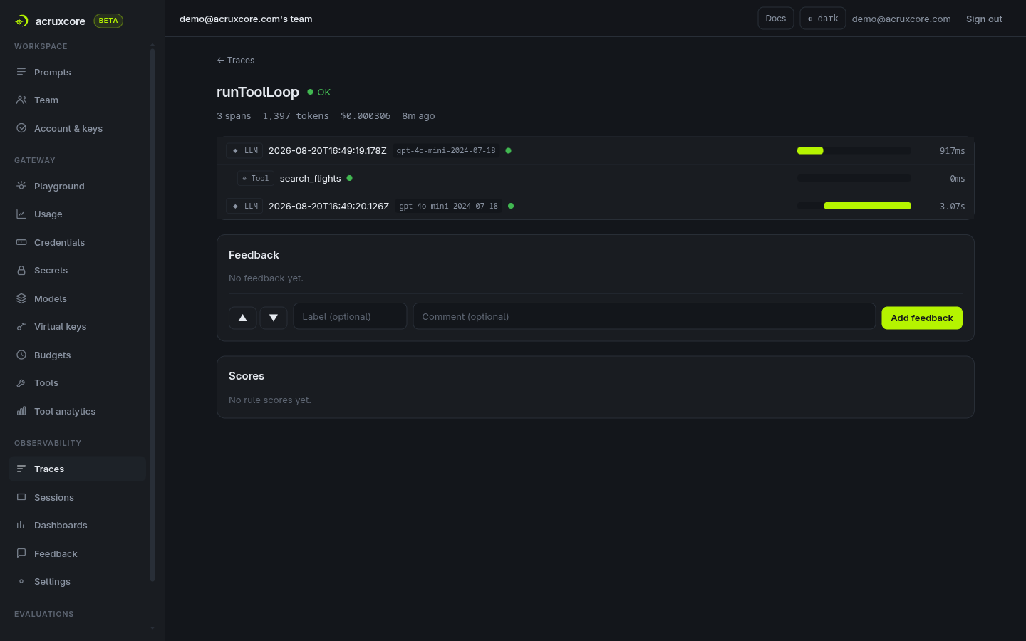Click the Tools wrench icon
The height and width of the screenshot is (641, 1026).
tap(21, 383)
